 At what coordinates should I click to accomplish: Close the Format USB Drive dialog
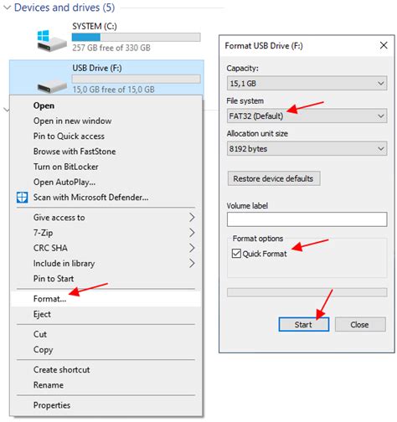click(x=384, y=45)
